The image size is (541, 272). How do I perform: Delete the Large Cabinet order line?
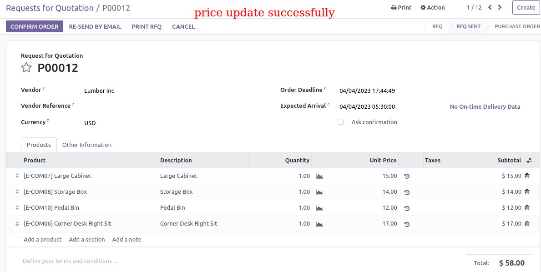pos(527,176)
